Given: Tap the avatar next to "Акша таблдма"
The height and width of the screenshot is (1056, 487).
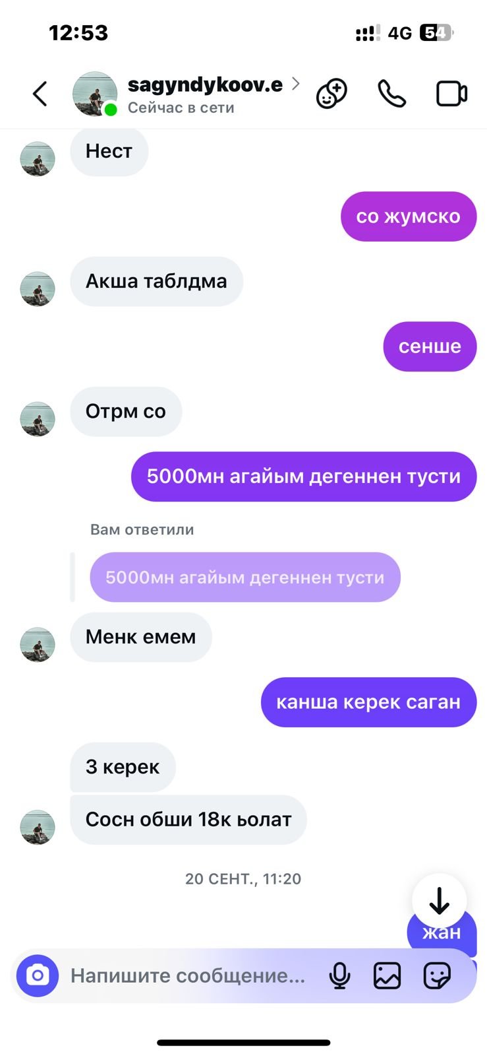Looking at the screenshot, I should pos(38,289).
